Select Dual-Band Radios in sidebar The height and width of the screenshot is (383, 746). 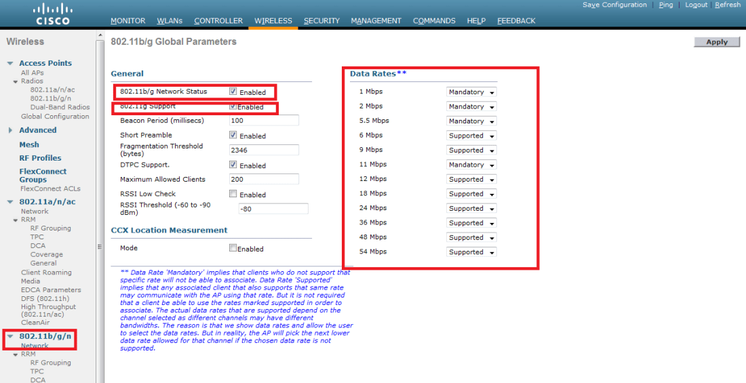pos(60,107)
